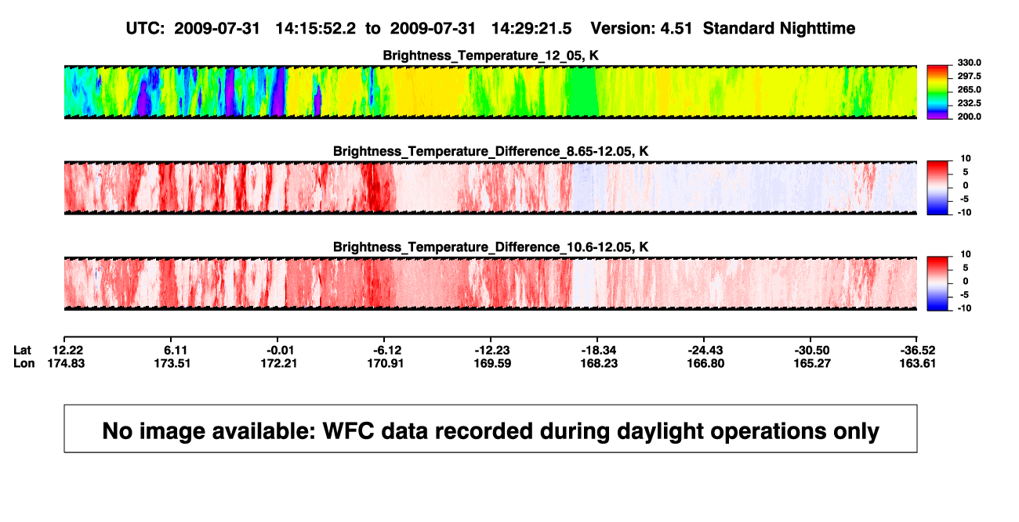Click the latitude value '12.22'
The image size is (1019, 522).
pos(67,350)
